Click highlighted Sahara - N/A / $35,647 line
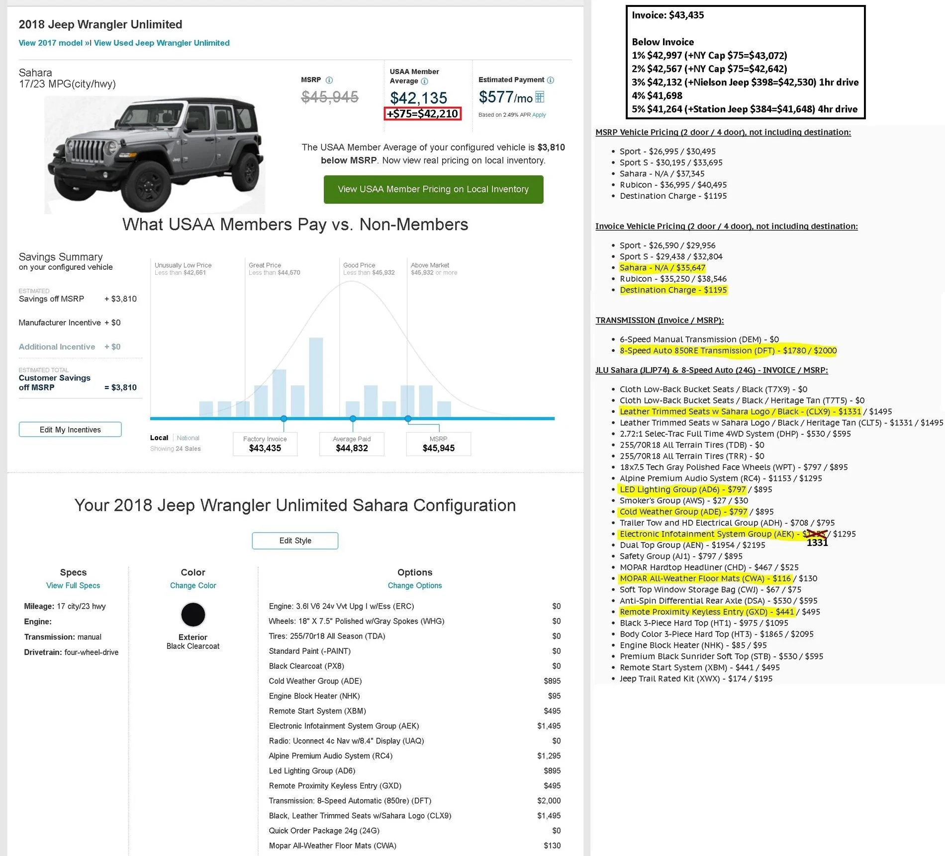The width and height of the screenshot is (945, 856). (662, 268)
